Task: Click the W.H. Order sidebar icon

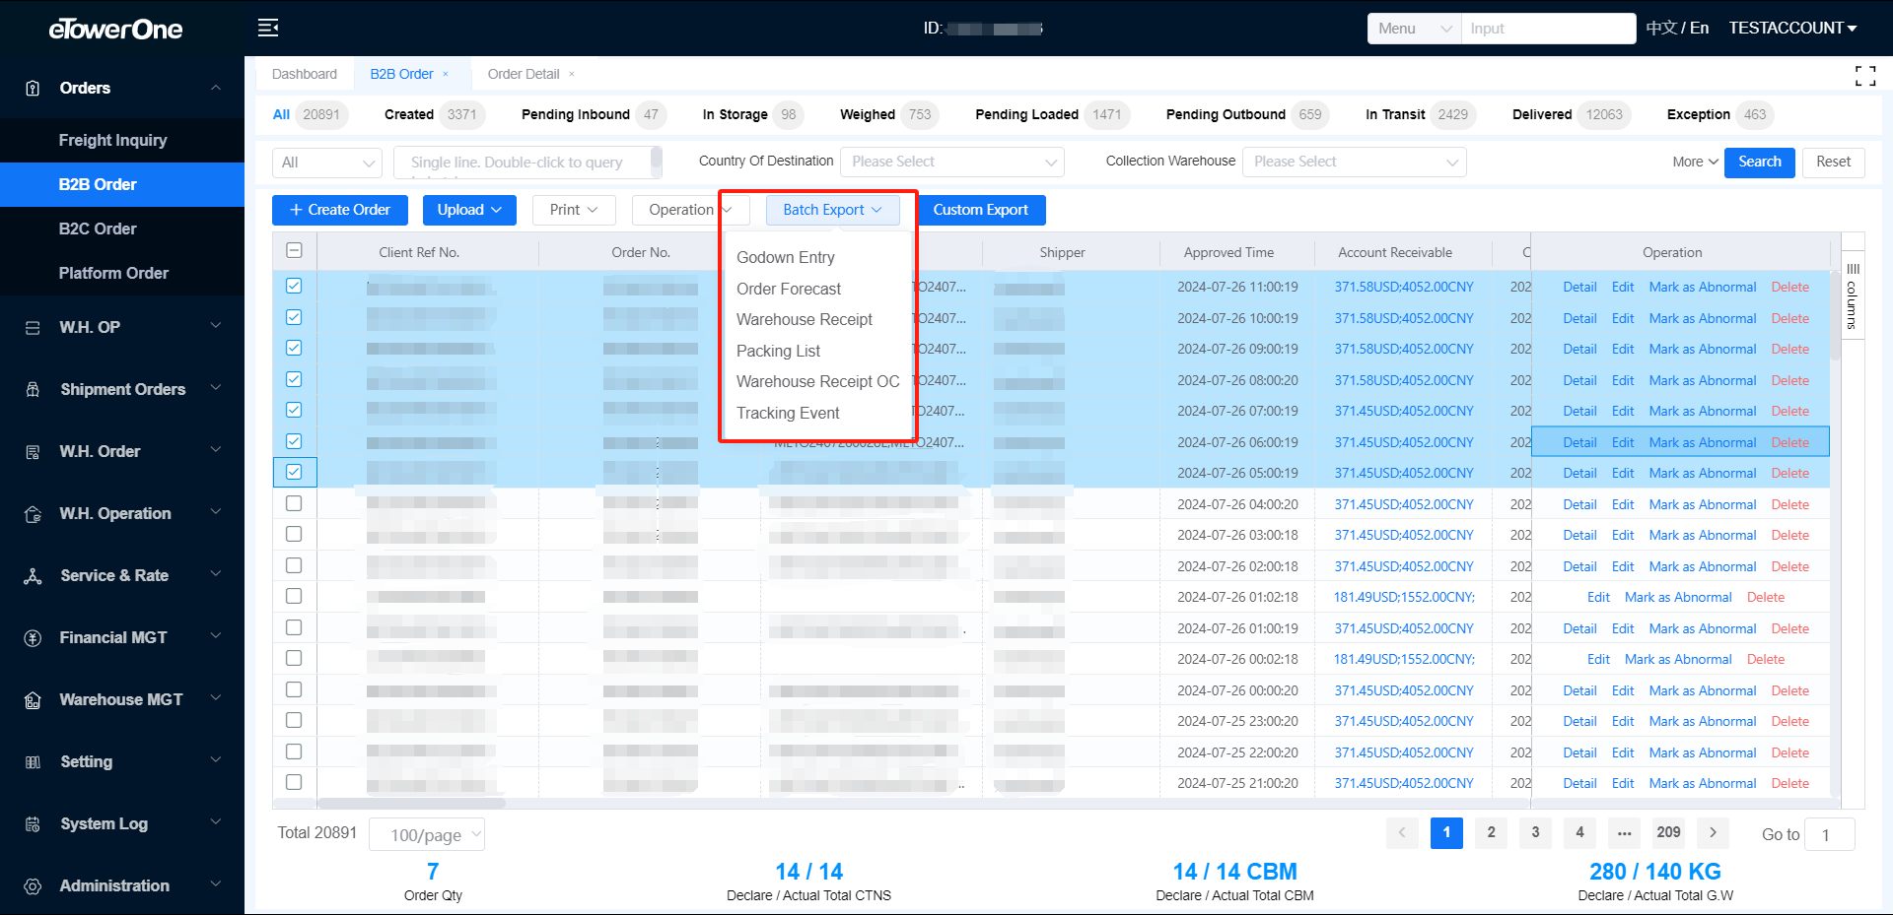Action: 33,452
